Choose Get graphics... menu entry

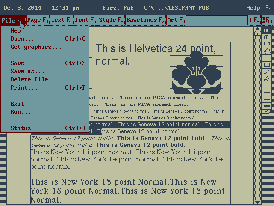36,47
